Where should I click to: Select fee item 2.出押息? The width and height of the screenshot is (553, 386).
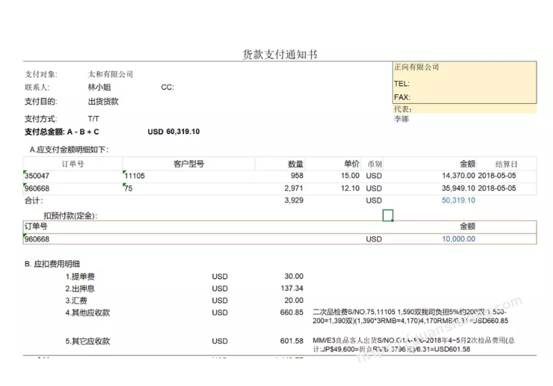80,289
